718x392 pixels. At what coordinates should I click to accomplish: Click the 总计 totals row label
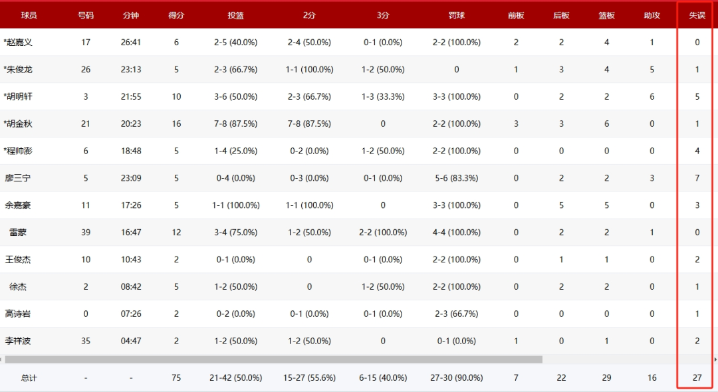click(29, 377)
